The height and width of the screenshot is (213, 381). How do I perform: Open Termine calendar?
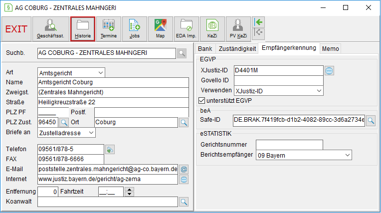pyautogui.click(x=109, y=29)
